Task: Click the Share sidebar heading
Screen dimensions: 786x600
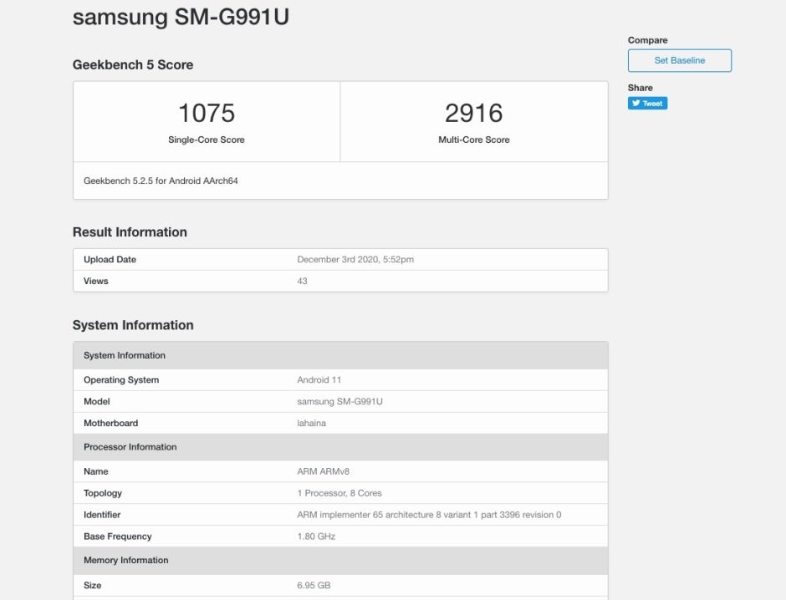Action: pos(641,88)
